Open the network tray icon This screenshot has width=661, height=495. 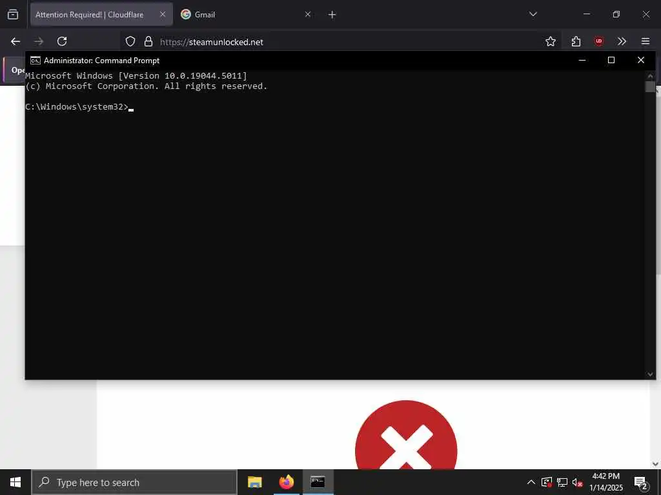[x=562, y=482]
